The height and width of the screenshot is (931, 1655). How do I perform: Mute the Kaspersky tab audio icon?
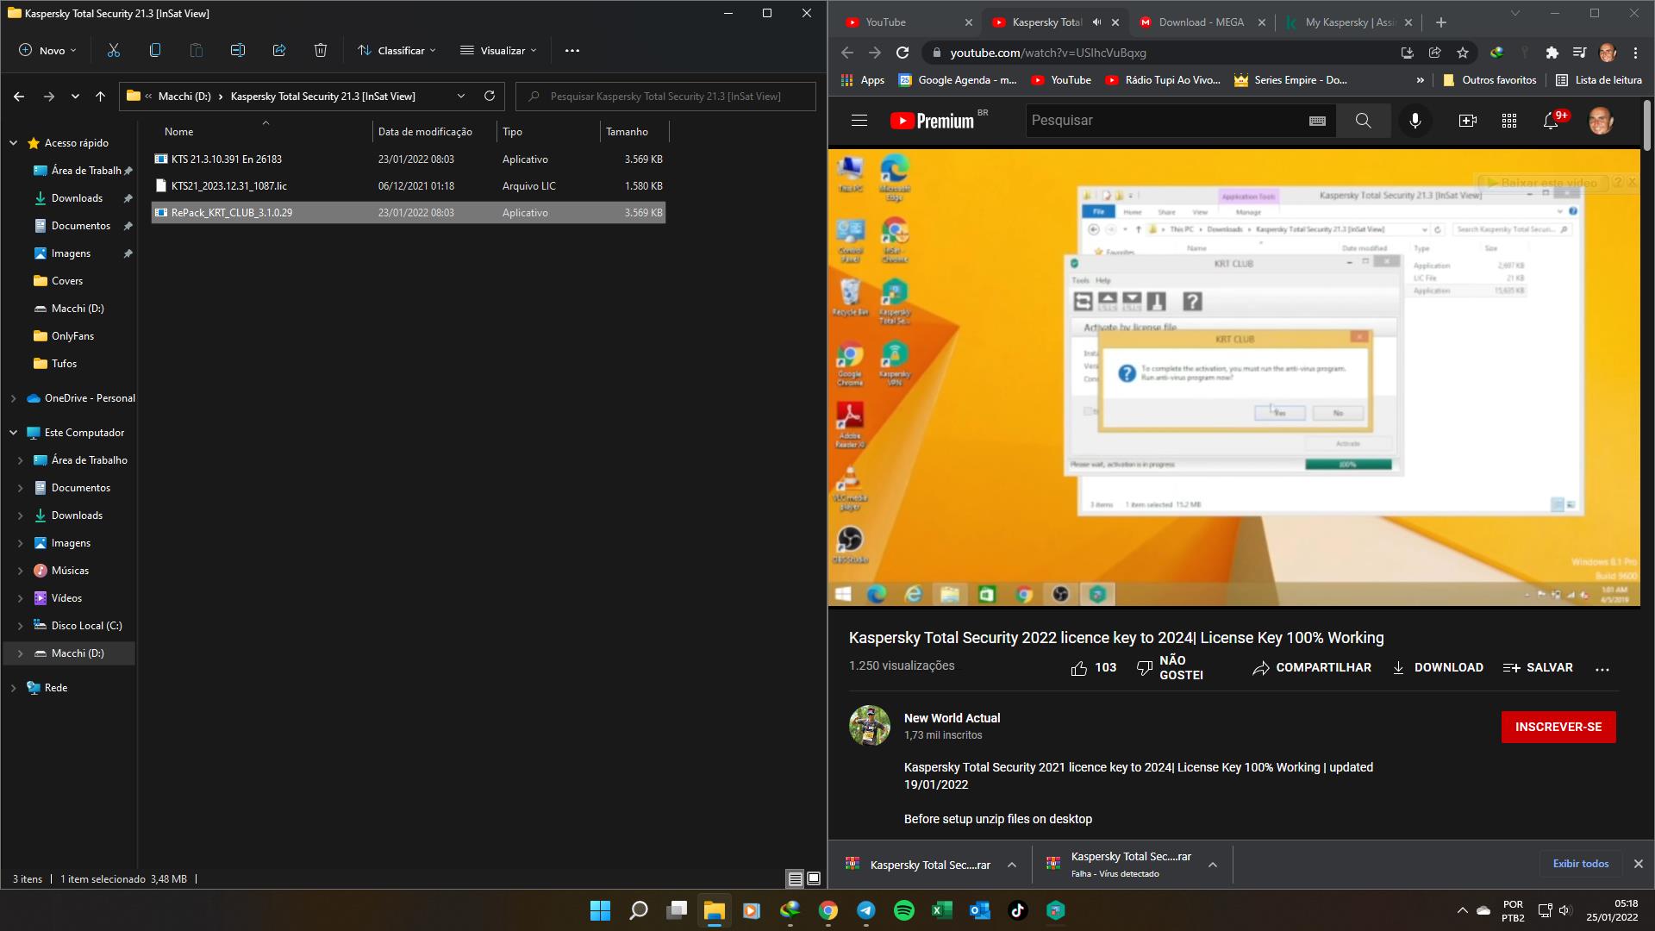click(1097, 22)
